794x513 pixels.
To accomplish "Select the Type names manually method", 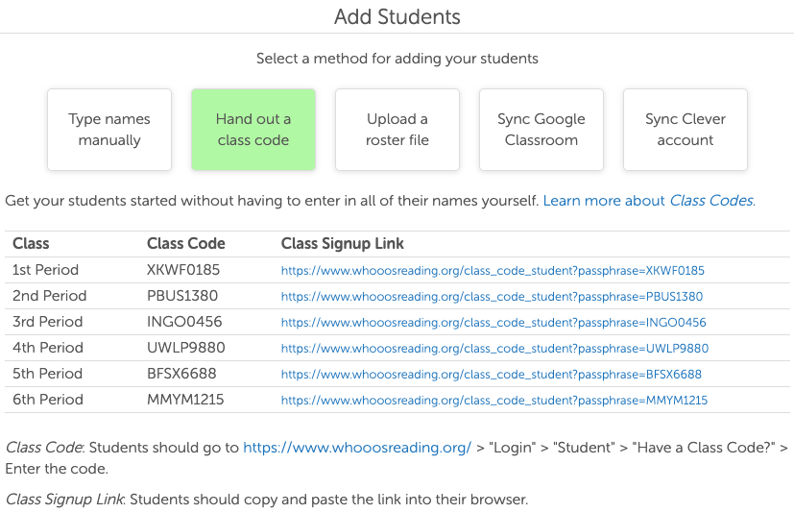I will point(109,130).
